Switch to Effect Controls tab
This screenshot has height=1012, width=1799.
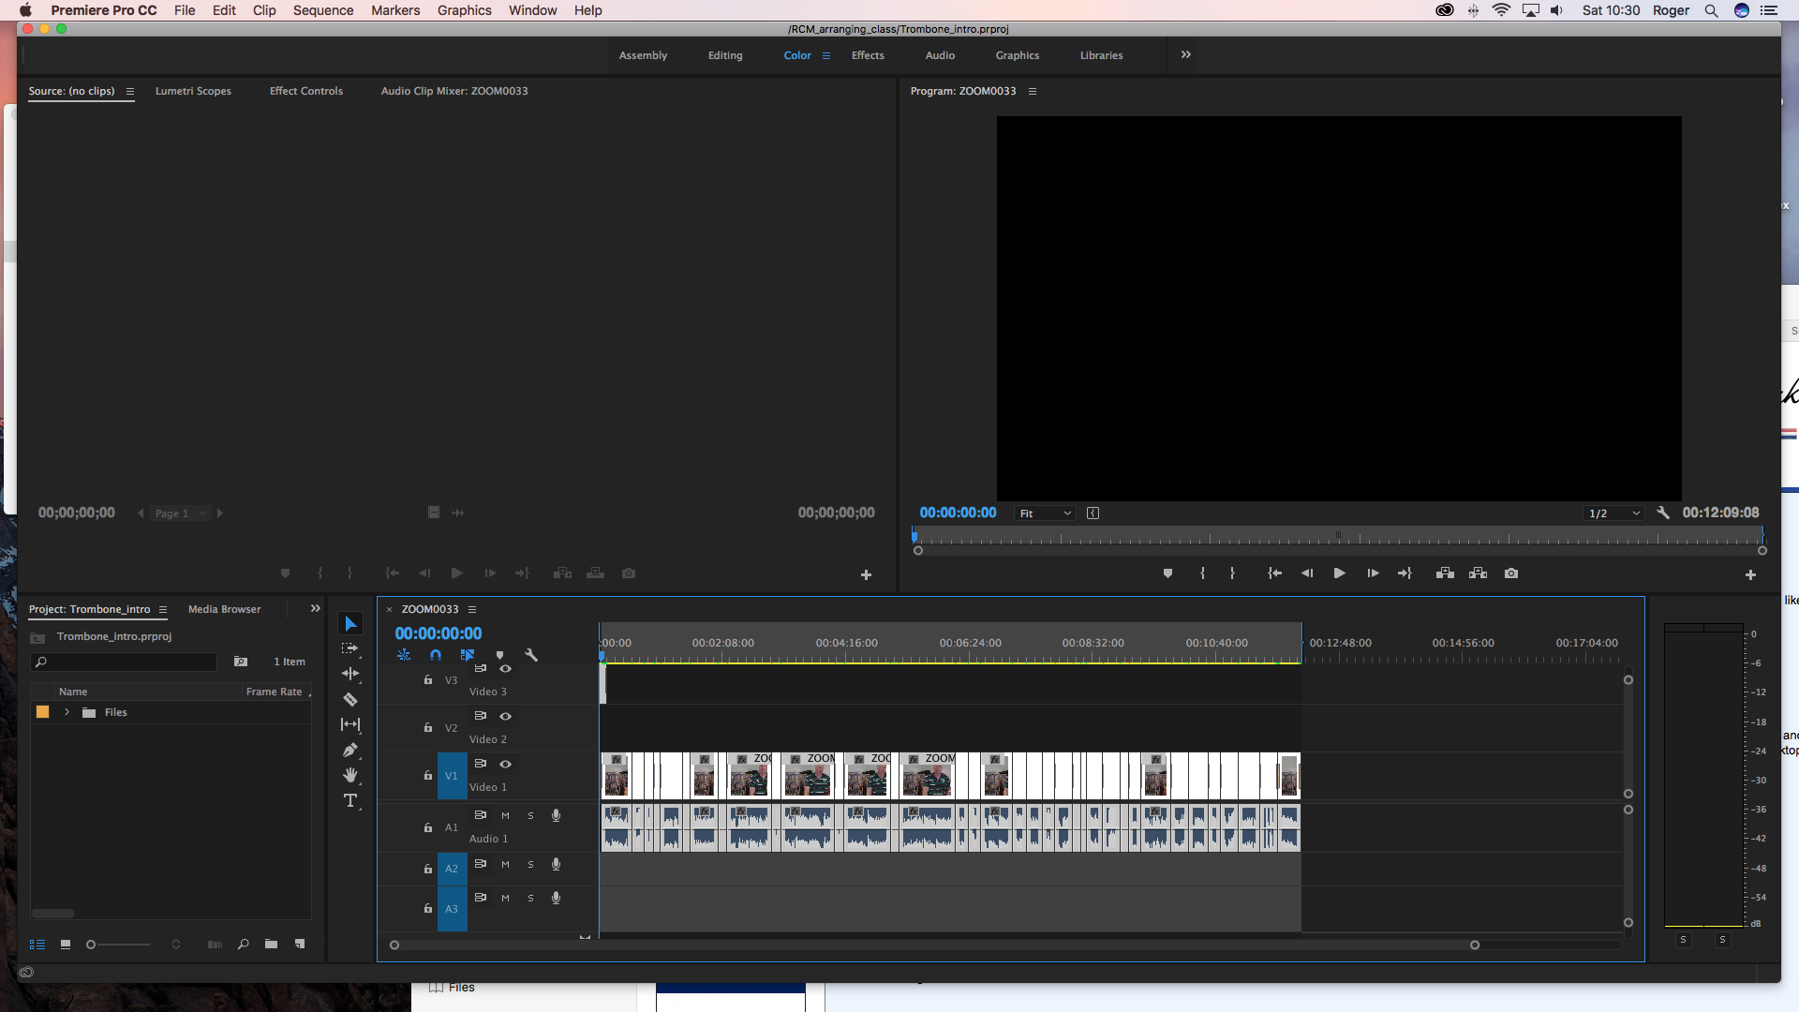point(306,91)
